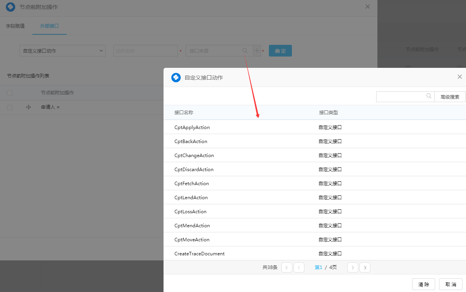The width and height of the screenshot is (466, 292).
Task: Click the 取消 button
Action: (450, 284)
